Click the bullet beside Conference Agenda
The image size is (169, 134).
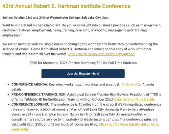pyautogui.click(x=8, y=85)
